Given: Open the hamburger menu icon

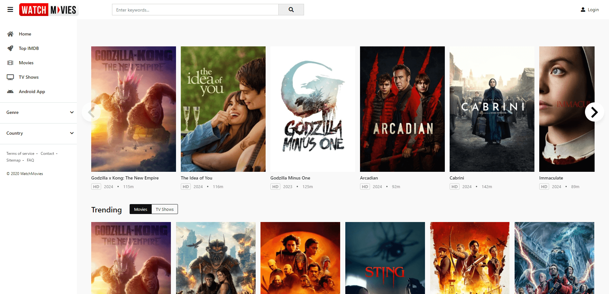Looking at the screenshot, I should tap(10, 10).
